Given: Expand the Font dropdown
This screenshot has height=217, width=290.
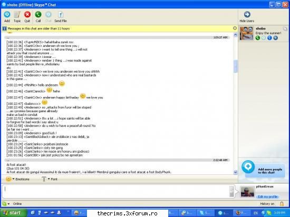Looking at the screenshot, I should pyautogui.click(x=50, y=179).
